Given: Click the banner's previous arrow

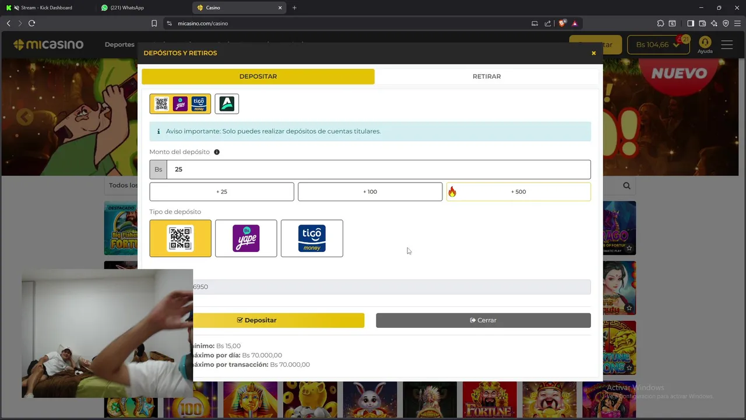Looking at the screenshot, I should [x=24, y=117].
